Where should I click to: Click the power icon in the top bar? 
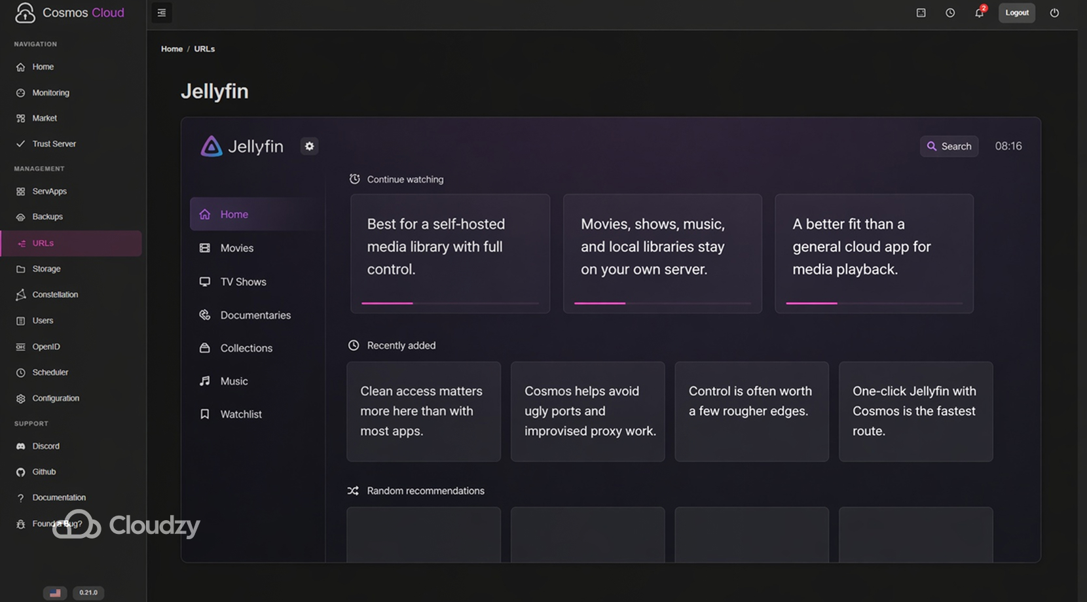(x=1054, y=12)
